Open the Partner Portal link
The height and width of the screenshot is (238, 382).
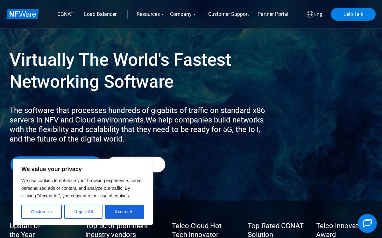coord(273,14)
